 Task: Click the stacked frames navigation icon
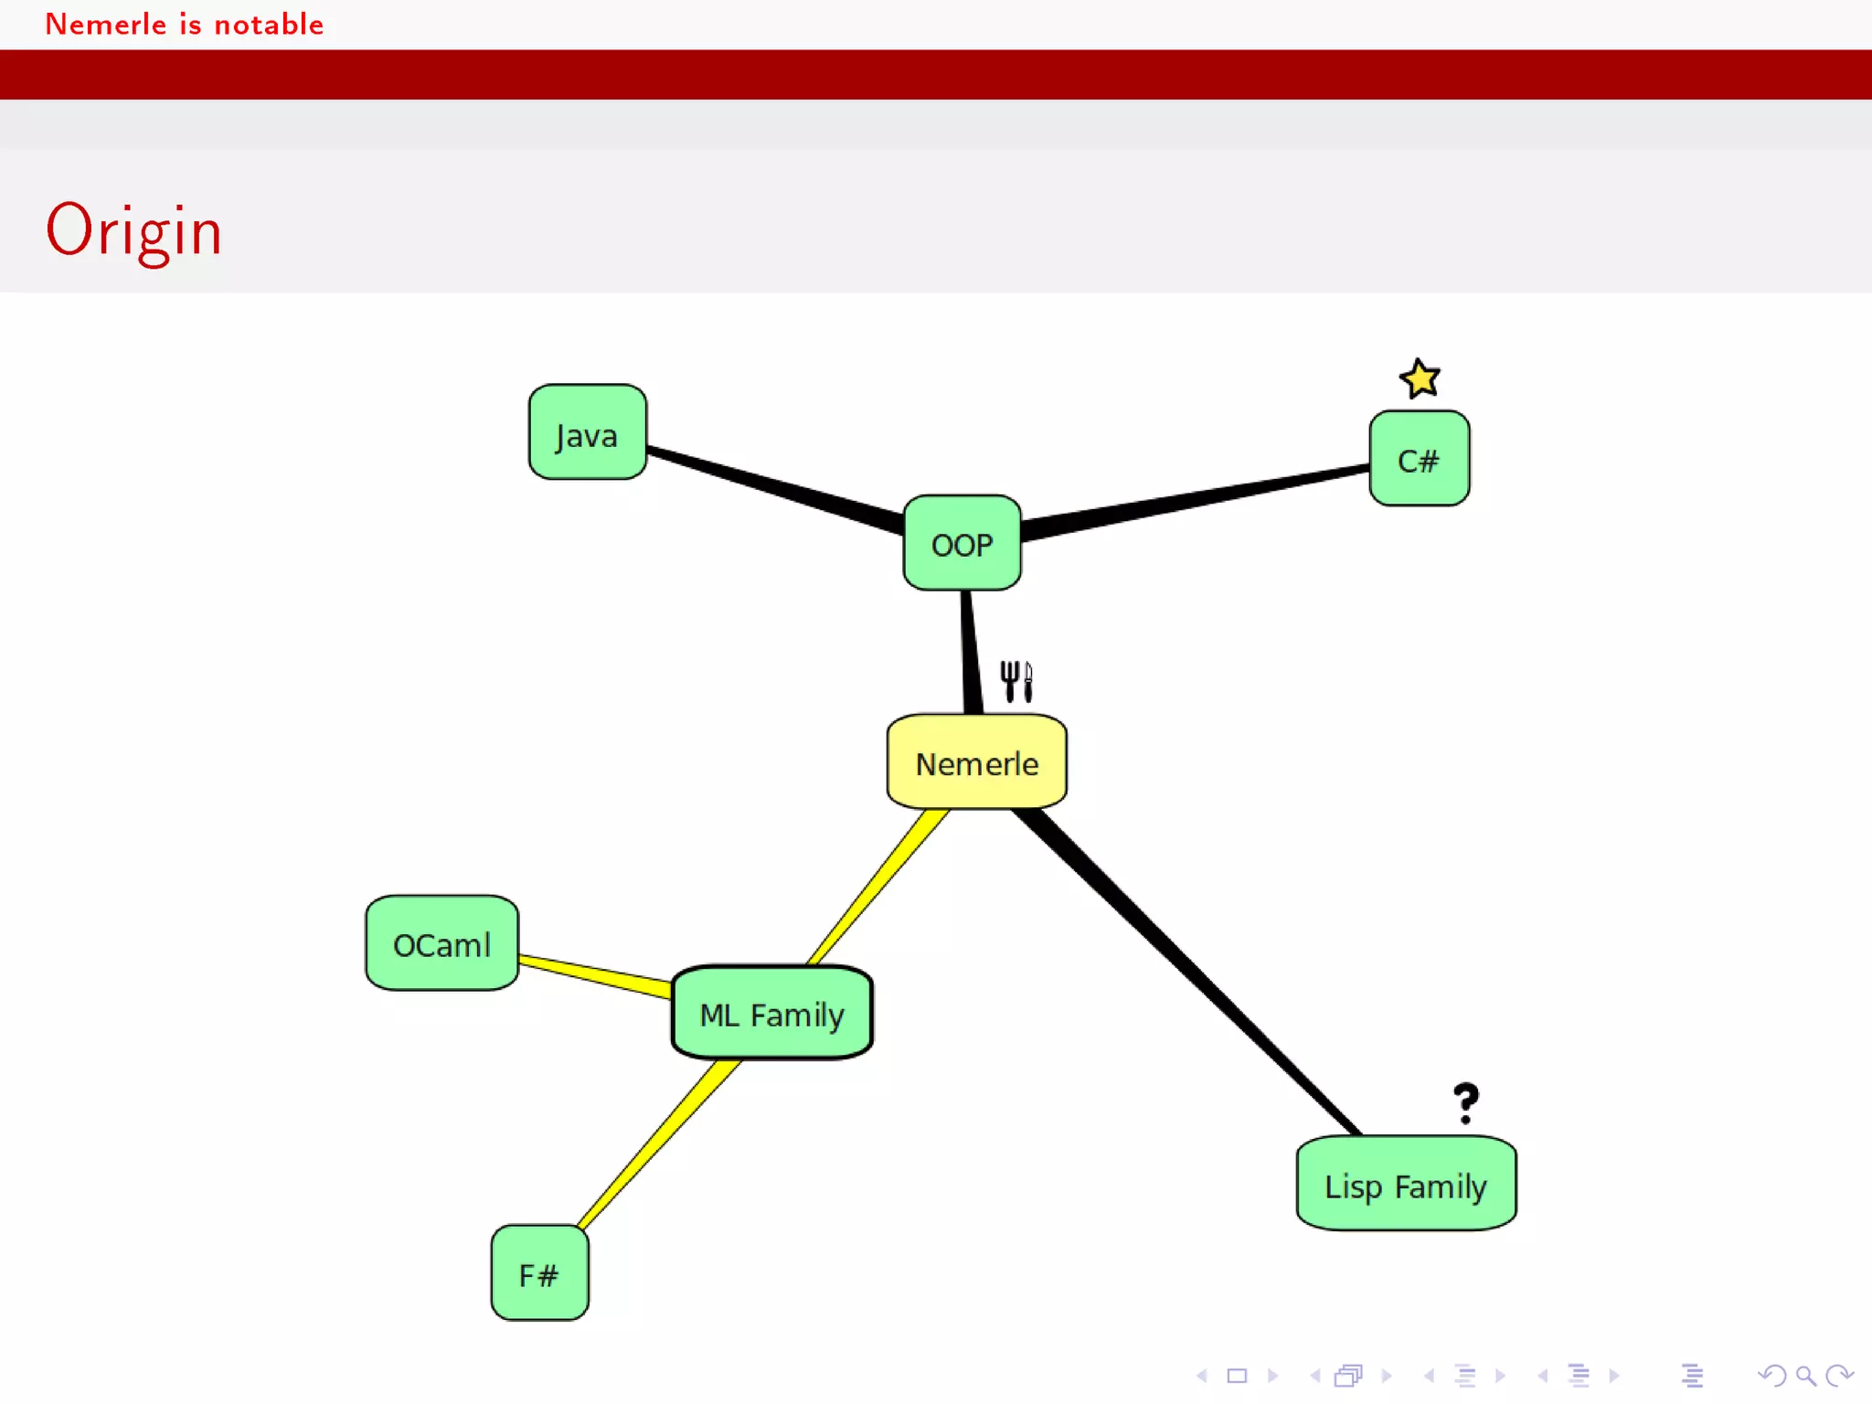coord(1348,1376)
